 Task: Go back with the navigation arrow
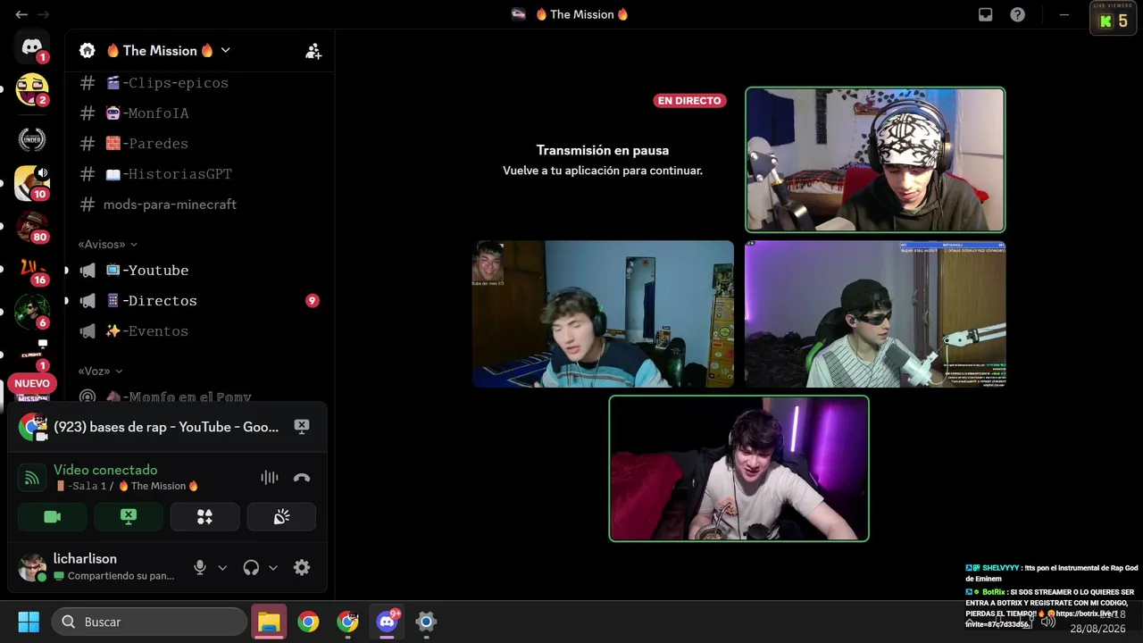(x=21, y=14)
